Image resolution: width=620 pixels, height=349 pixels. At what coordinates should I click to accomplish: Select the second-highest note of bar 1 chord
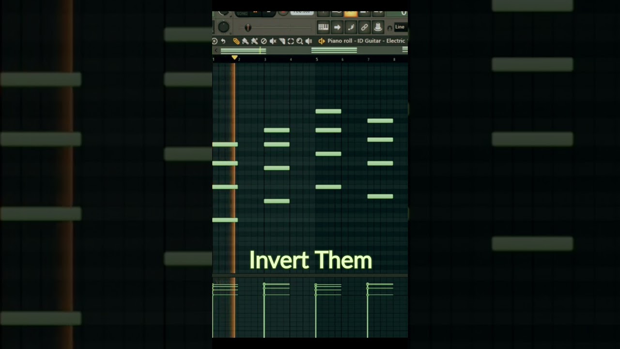pos(225,163)
